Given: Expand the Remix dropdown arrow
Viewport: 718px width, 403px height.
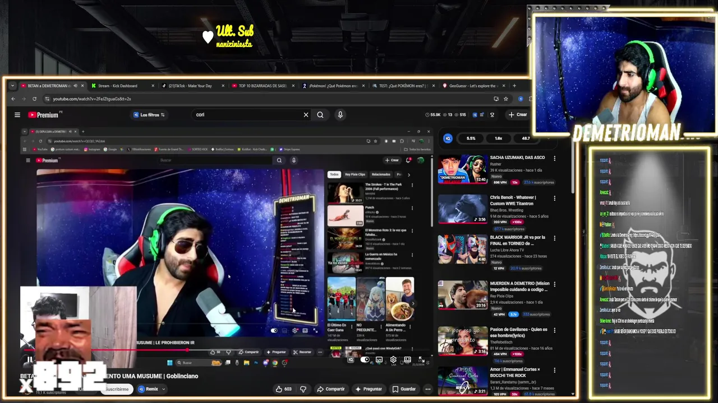Looking at the screenshot, I should click(164, 389).
